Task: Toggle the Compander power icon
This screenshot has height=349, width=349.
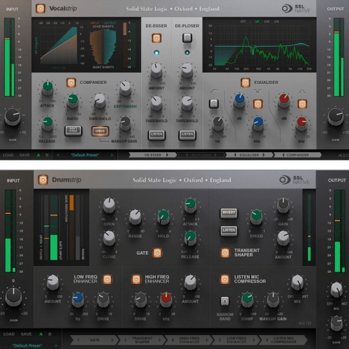Action: click(71, 82)
